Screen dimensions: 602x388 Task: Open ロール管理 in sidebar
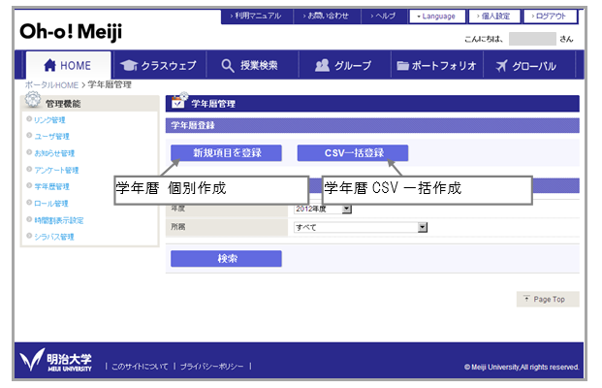51,204
